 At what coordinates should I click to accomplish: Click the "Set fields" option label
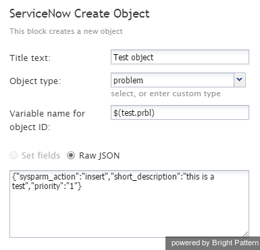tap(41, 156)
